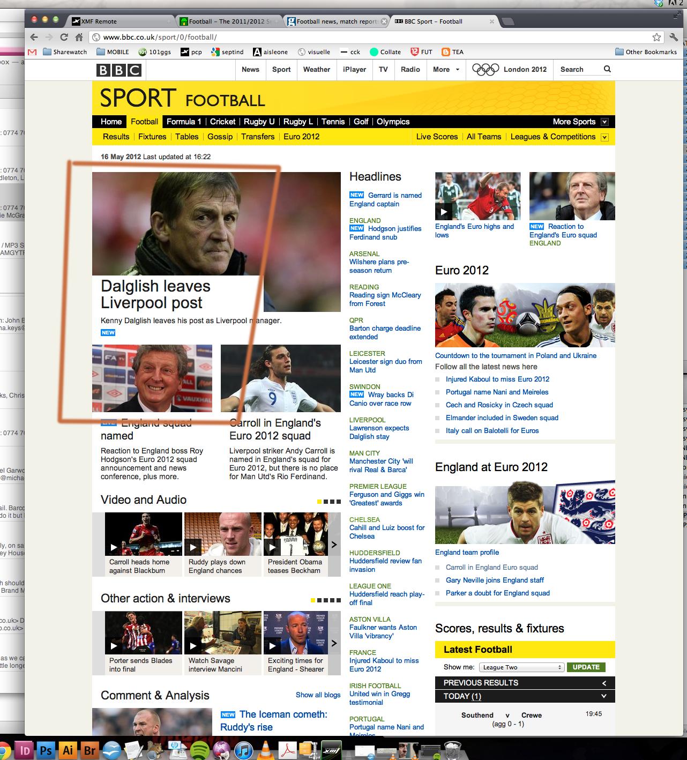Open the VLC cone icon in dock
687x760 pixels.
coord(265,750)
